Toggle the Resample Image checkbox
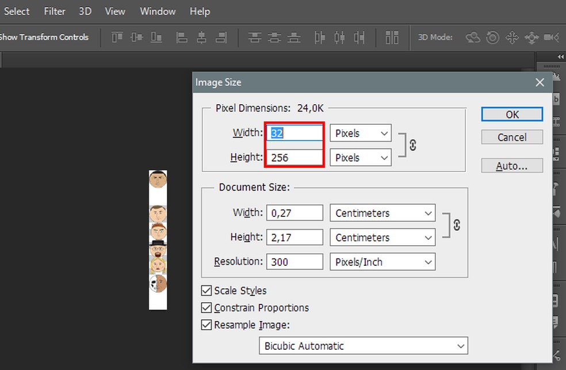 (206, 325)
